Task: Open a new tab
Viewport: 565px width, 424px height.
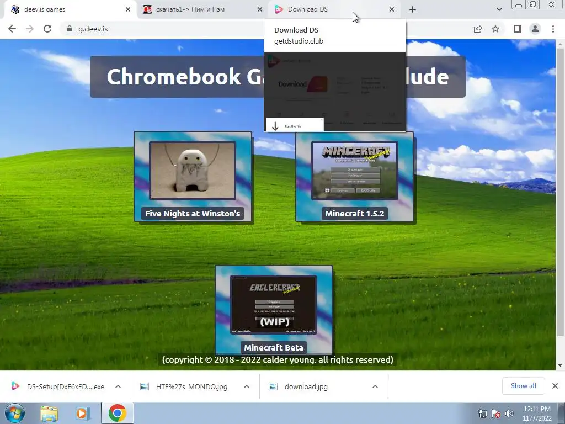Action: 413,9
